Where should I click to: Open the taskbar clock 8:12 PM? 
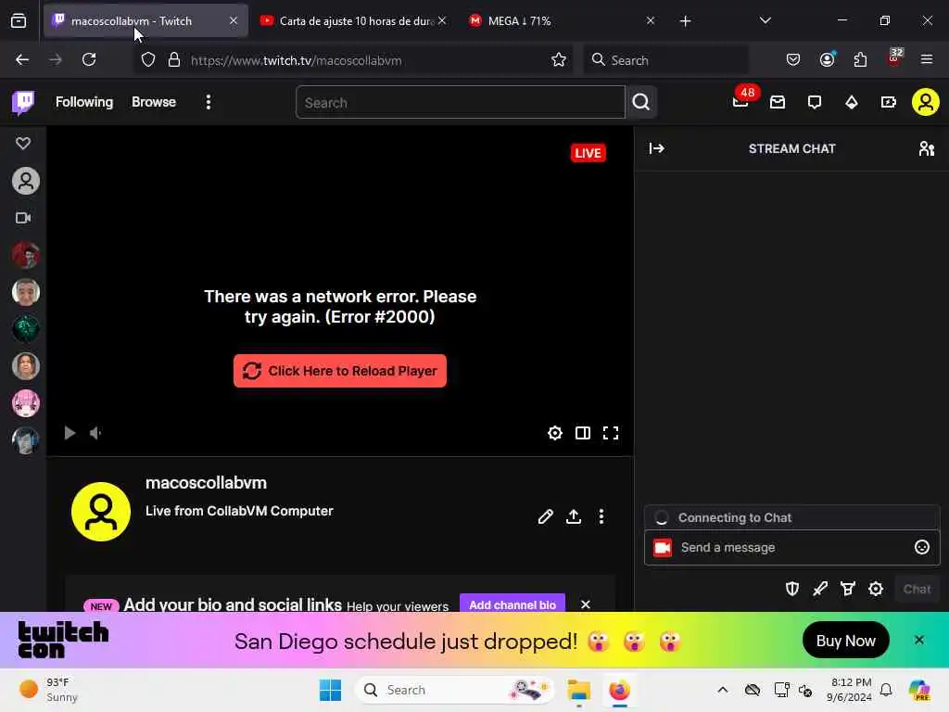point(851,690)
